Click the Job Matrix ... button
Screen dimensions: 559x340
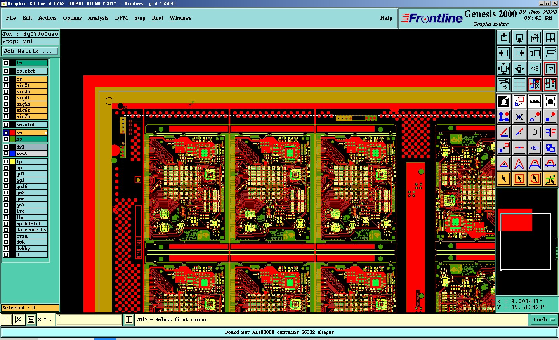[30, 51]
